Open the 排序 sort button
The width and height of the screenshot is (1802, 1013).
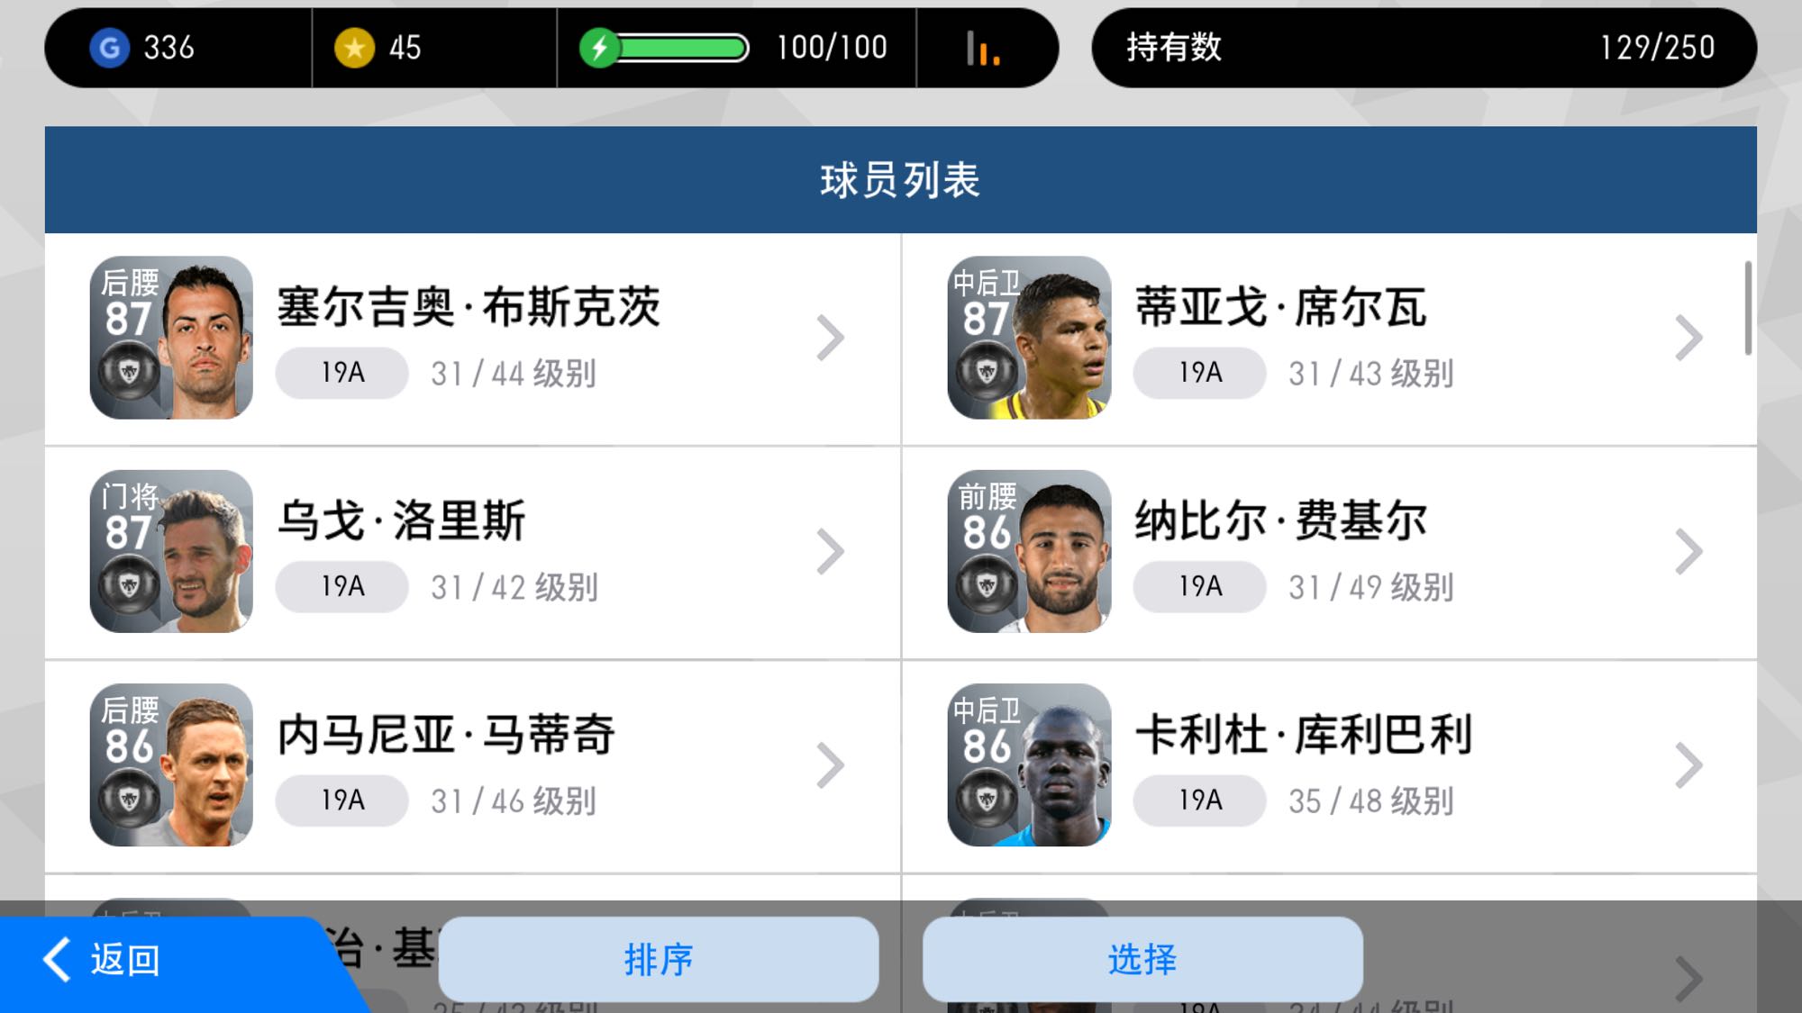[659, 960]
